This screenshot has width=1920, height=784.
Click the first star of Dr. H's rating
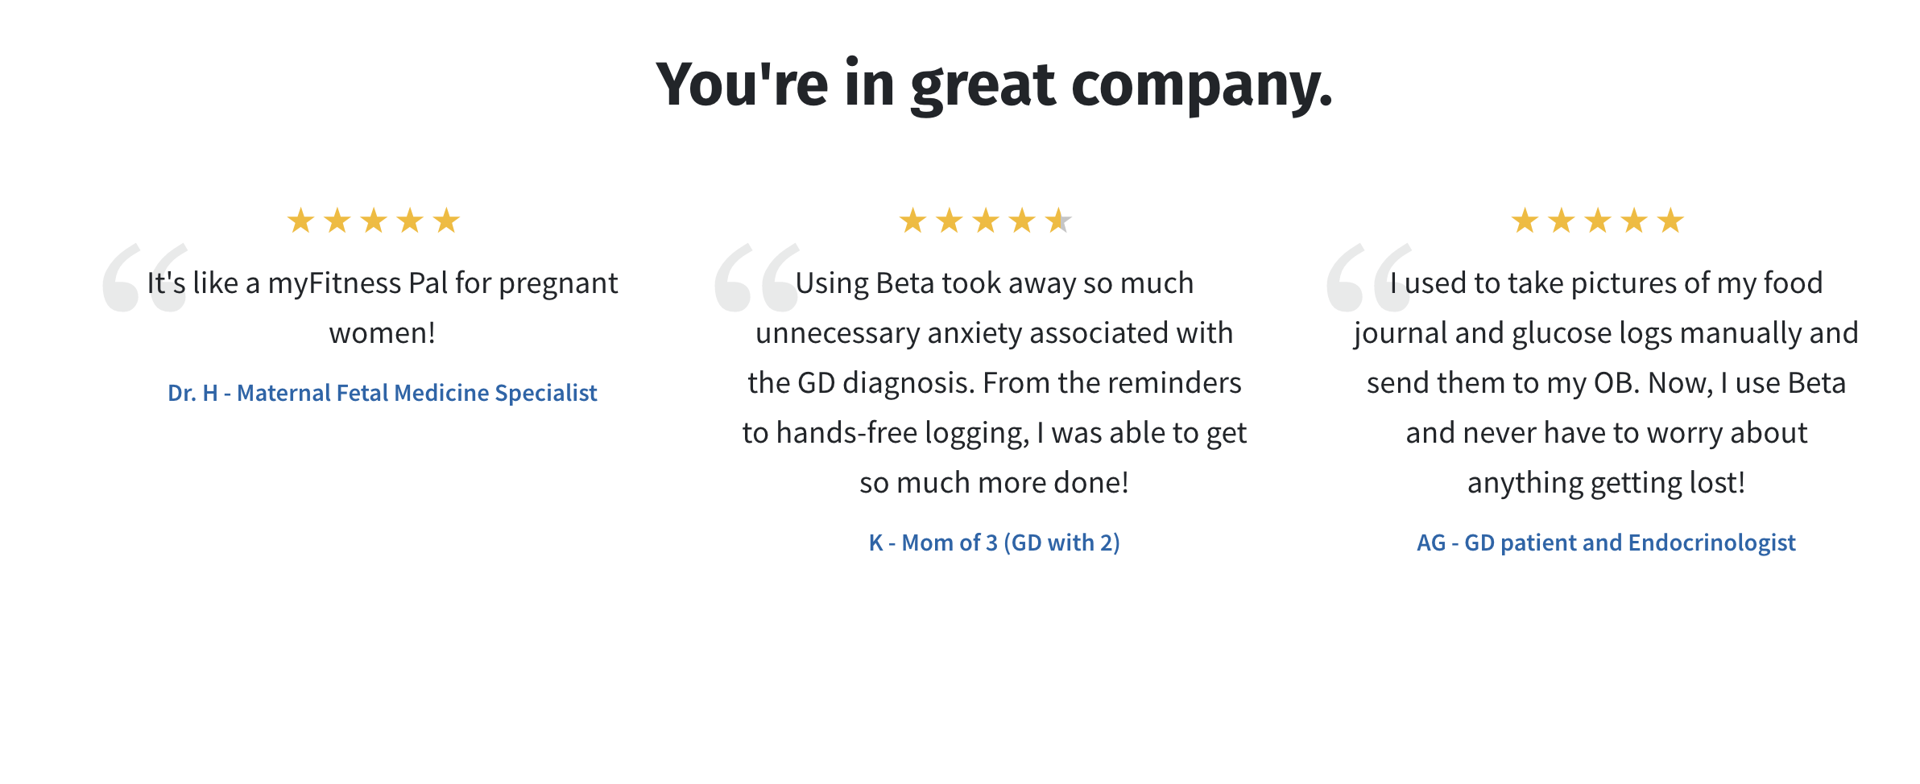300,220
